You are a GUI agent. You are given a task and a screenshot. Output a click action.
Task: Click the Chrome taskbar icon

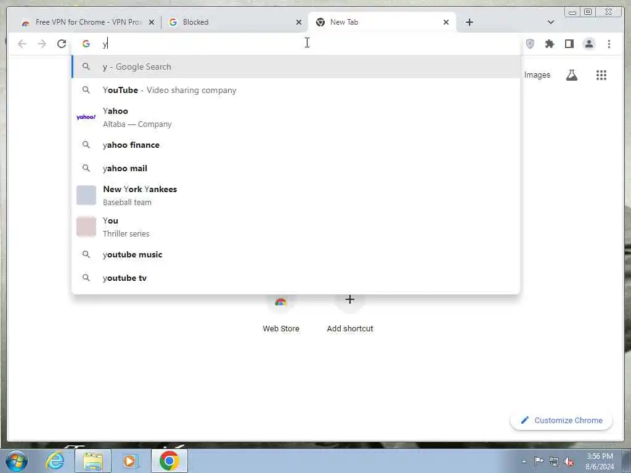point(169,461)
